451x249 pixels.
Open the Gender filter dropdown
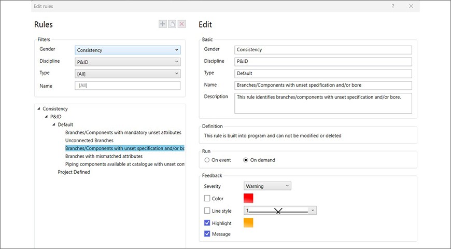click(128, 50)
